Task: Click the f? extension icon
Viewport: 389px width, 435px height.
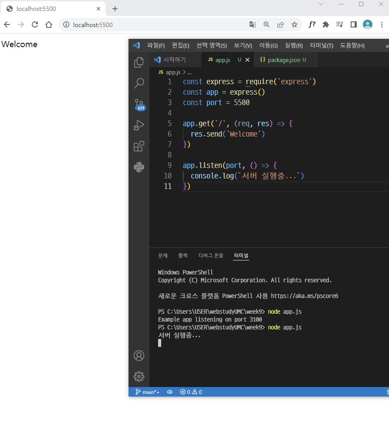Action: click(312, 24)
